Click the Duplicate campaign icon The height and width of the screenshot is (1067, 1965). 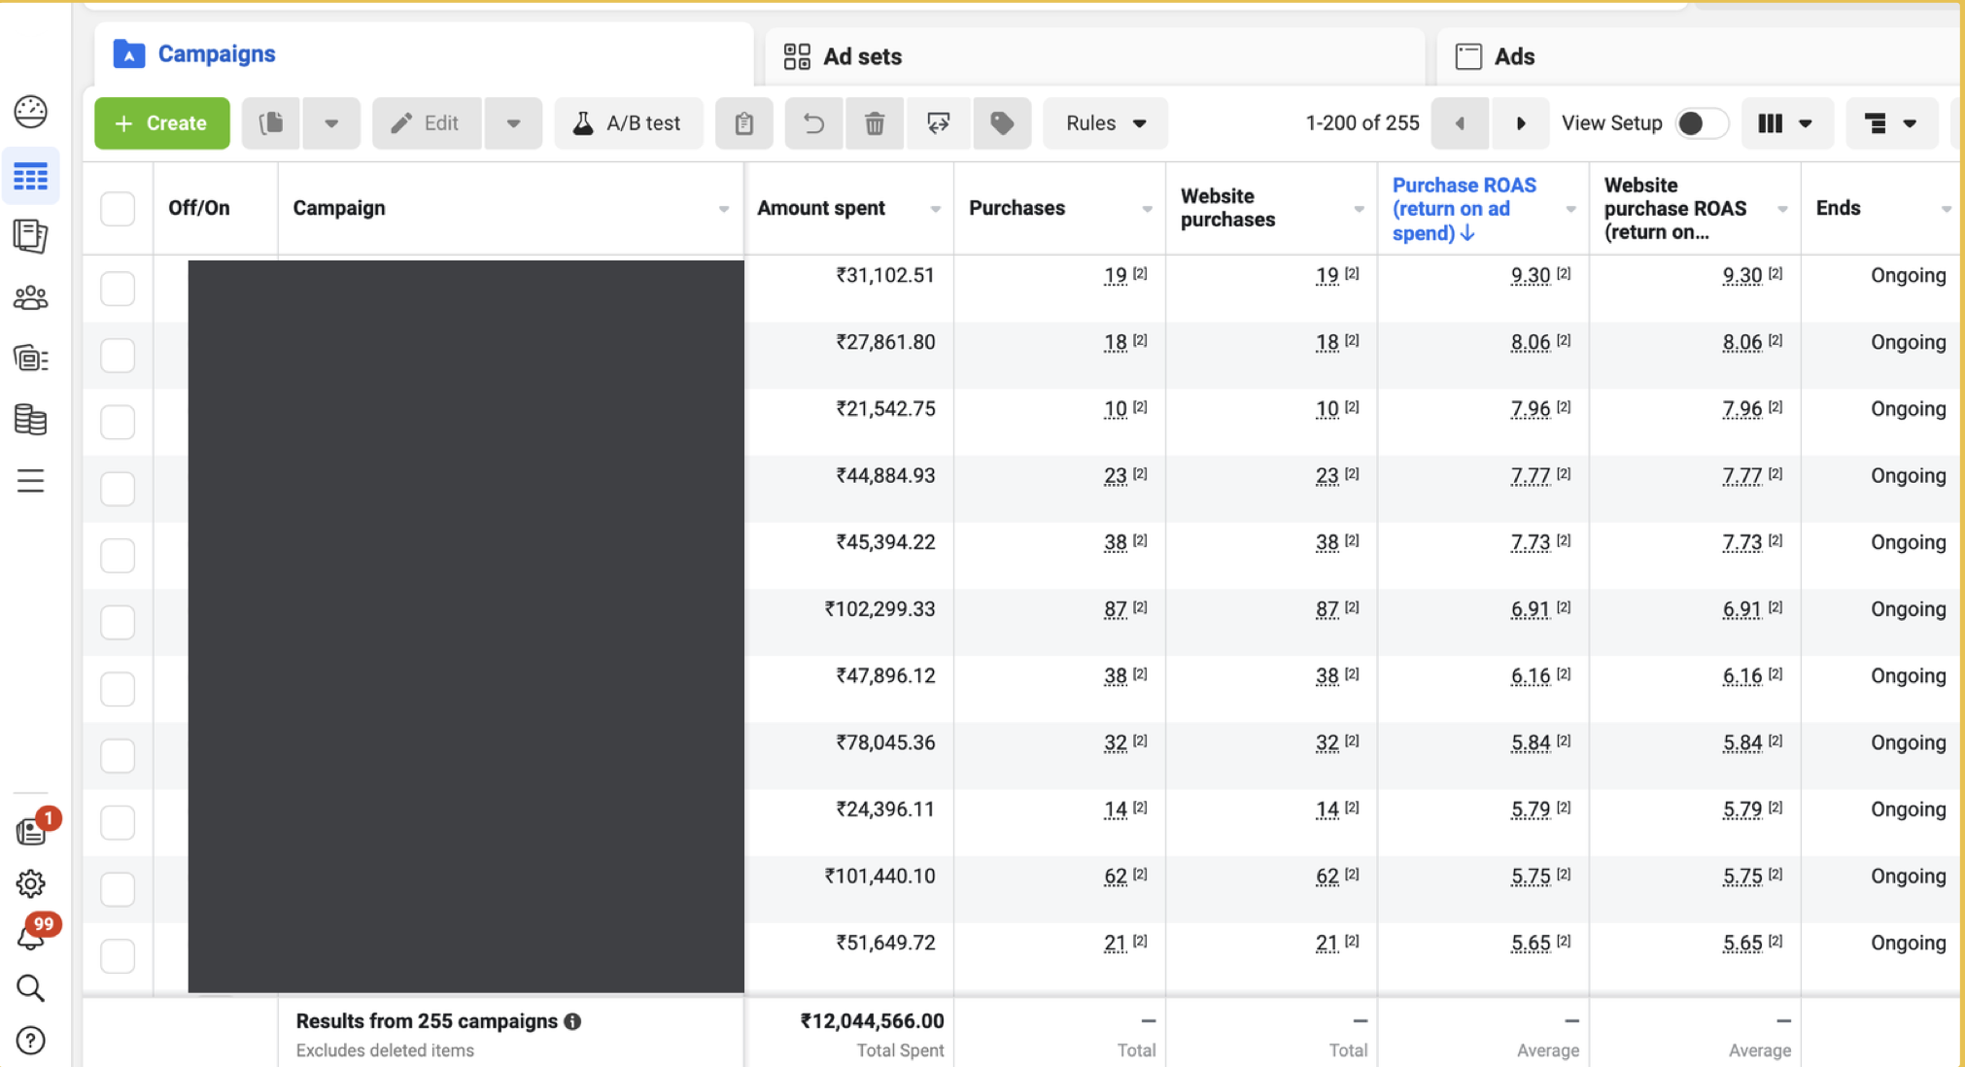(271, 123)
